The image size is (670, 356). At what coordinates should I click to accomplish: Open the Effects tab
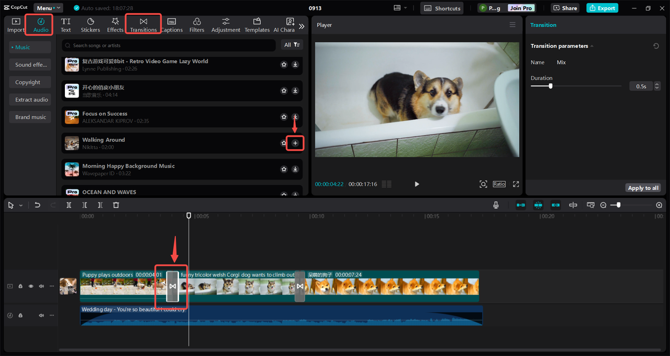tap(115, 25)
